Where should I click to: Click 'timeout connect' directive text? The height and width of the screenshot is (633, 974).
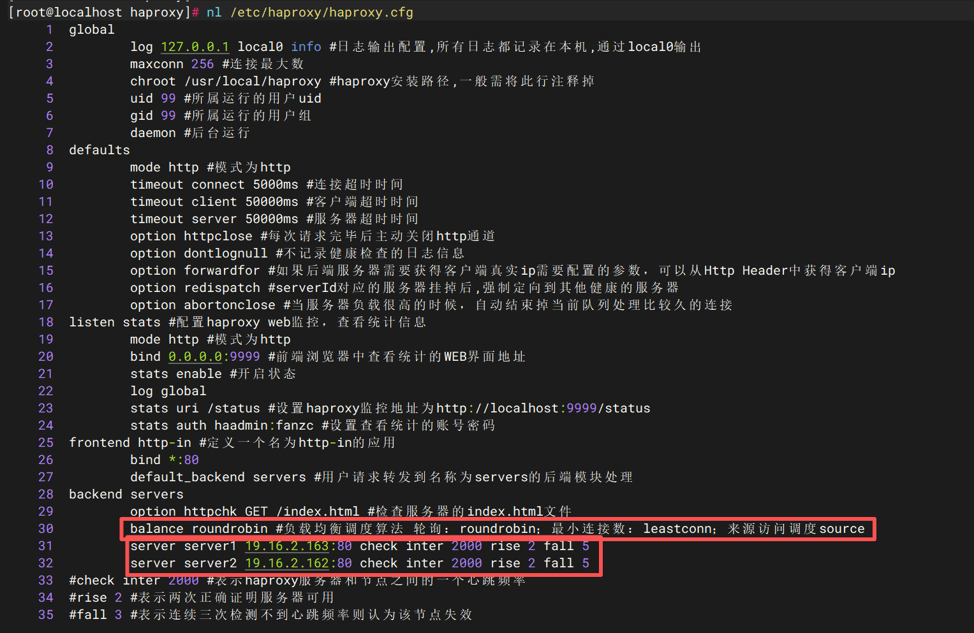coord(188,184)
